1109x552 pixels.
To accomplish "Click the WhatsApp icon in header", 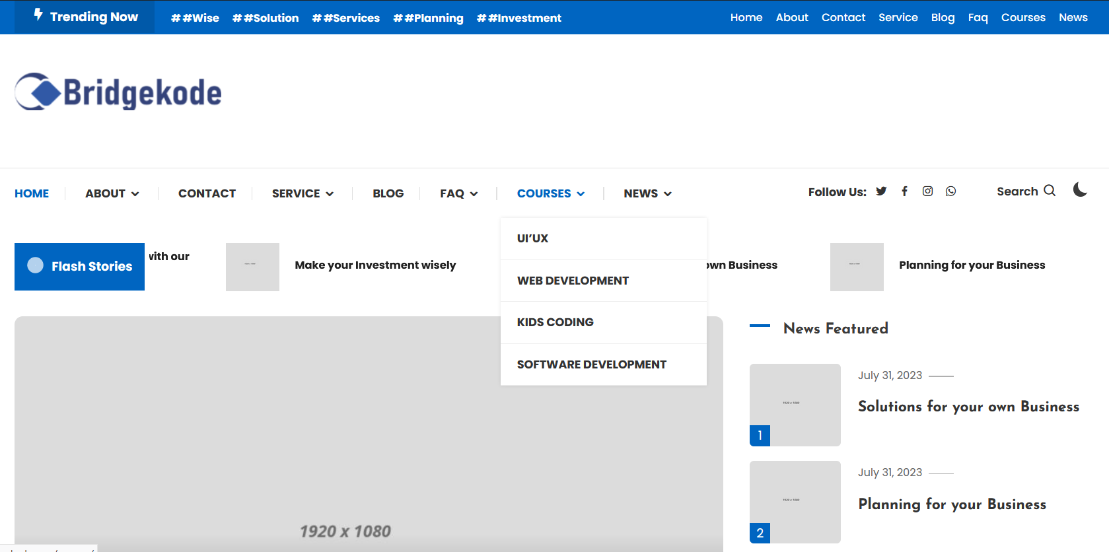I will (x=950, y=191).
